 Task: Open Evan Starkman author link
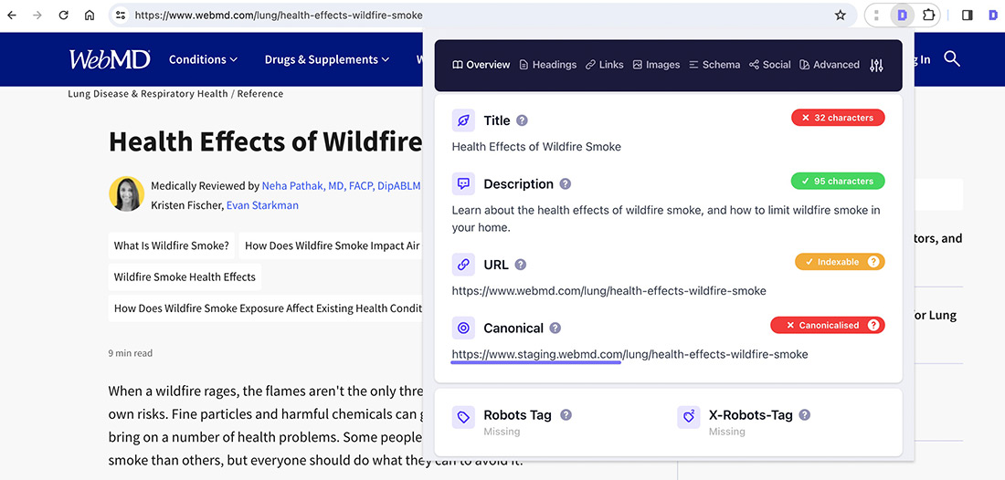point(262,205)
